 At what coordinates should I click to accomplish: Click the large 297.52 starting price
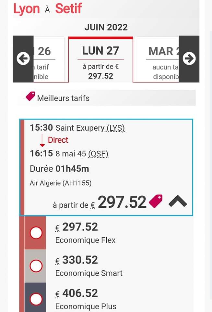122,202
